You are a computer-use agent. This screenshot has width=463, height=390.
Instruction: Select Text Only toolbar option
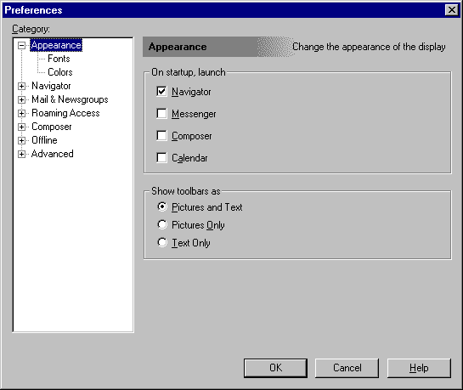(162, 243)
